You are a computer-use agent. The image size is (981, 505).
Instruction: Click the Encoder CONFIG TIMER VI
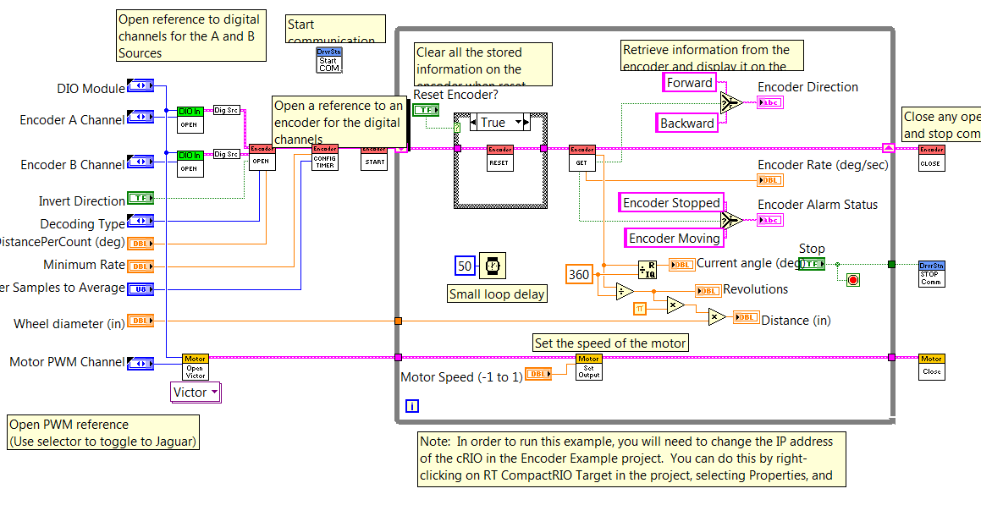point(327,156)
